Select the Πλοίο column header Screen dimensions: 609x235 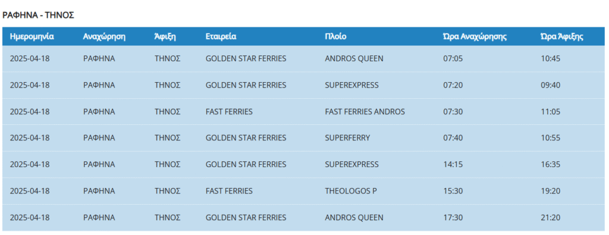pos(335,37)
